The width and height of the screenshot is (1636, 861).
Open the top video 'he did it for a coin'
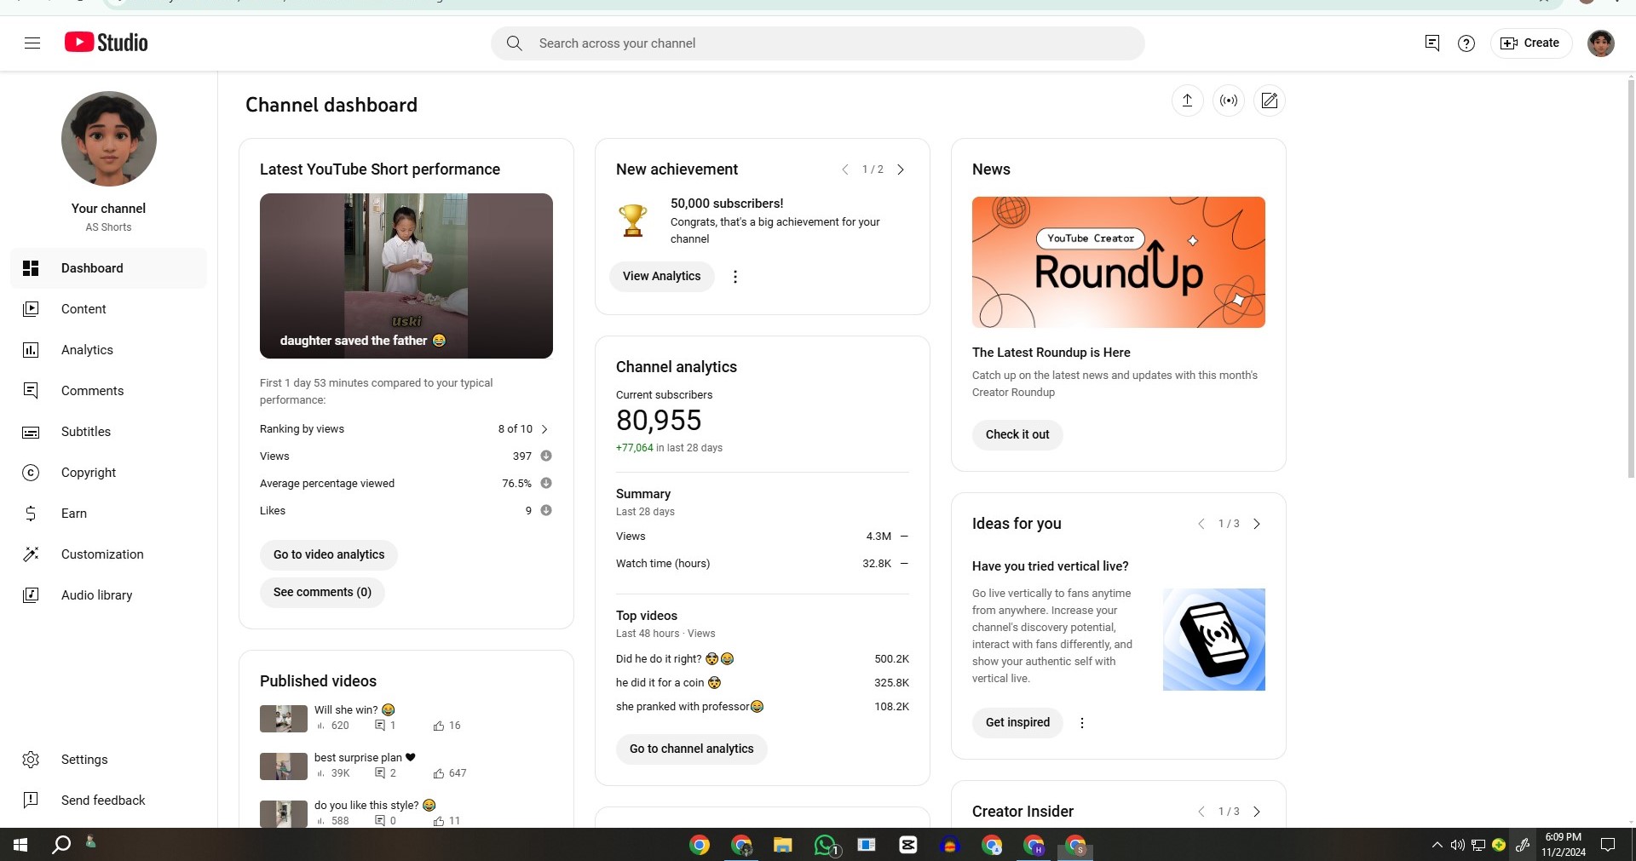[x=669, y=683]
